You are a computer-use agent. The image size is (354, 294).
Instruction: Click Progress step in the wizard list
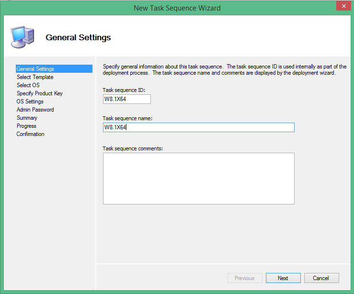26,126
